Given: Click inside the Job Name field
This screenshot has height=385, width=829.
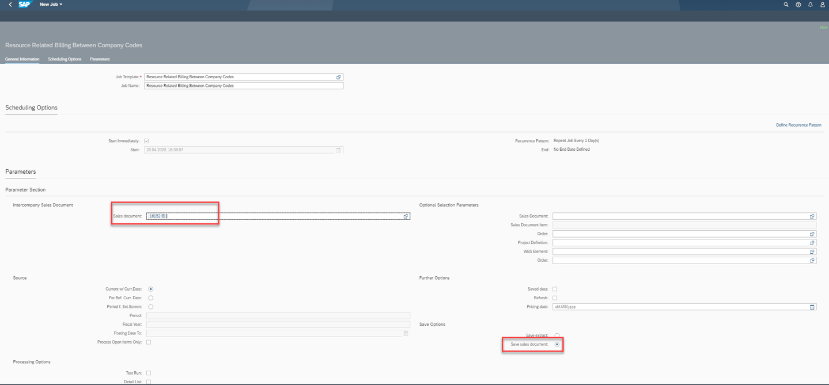Looking at the screenshot, I should (x=242, y=85).
